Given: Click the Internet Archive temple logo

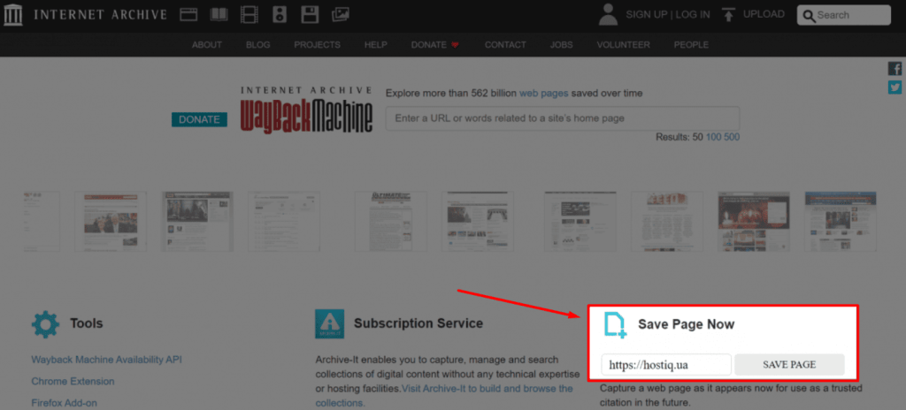Looking at the screenshot, I should tap(12, 14).
